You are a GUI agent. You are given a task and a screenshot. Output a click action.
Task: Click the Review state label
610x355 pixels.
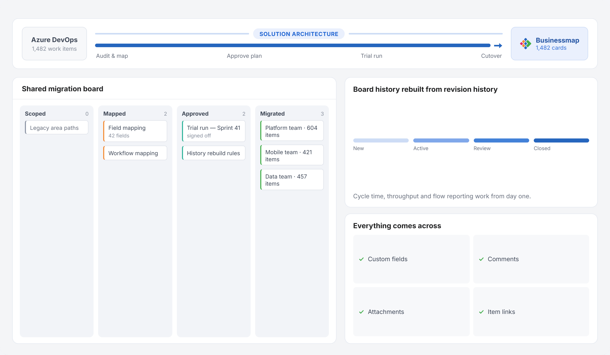(x=482, y=148)
